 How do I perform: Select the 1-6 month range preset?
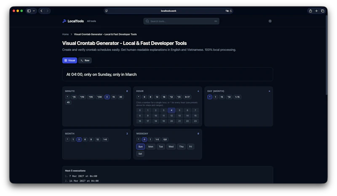(105, 139)
